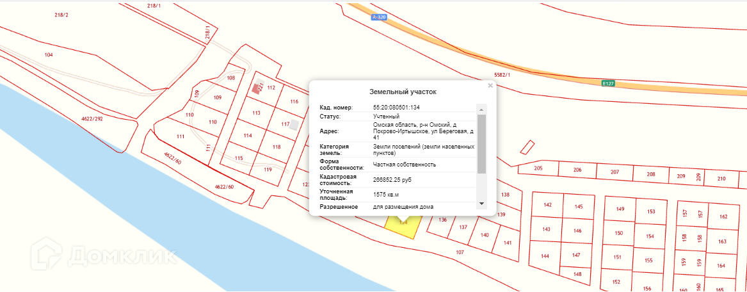Click the gray building on parcel 117

tap(294, 125)
